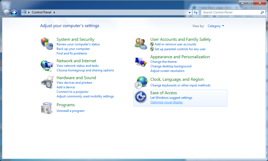Select Add or remove user accounts link
This screenshot has height=161, width=268.
click(175, 44)
